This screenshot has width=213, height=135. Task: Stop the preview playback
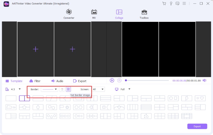tap(119, 80)
